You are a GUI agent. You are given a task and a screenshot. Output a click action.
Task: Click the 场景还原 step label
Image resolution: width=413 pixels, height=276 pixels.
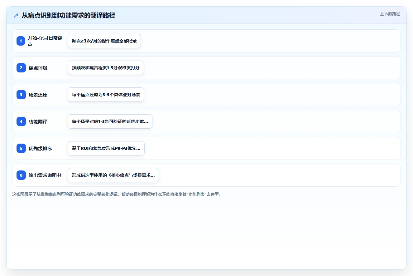click(38, 95)
